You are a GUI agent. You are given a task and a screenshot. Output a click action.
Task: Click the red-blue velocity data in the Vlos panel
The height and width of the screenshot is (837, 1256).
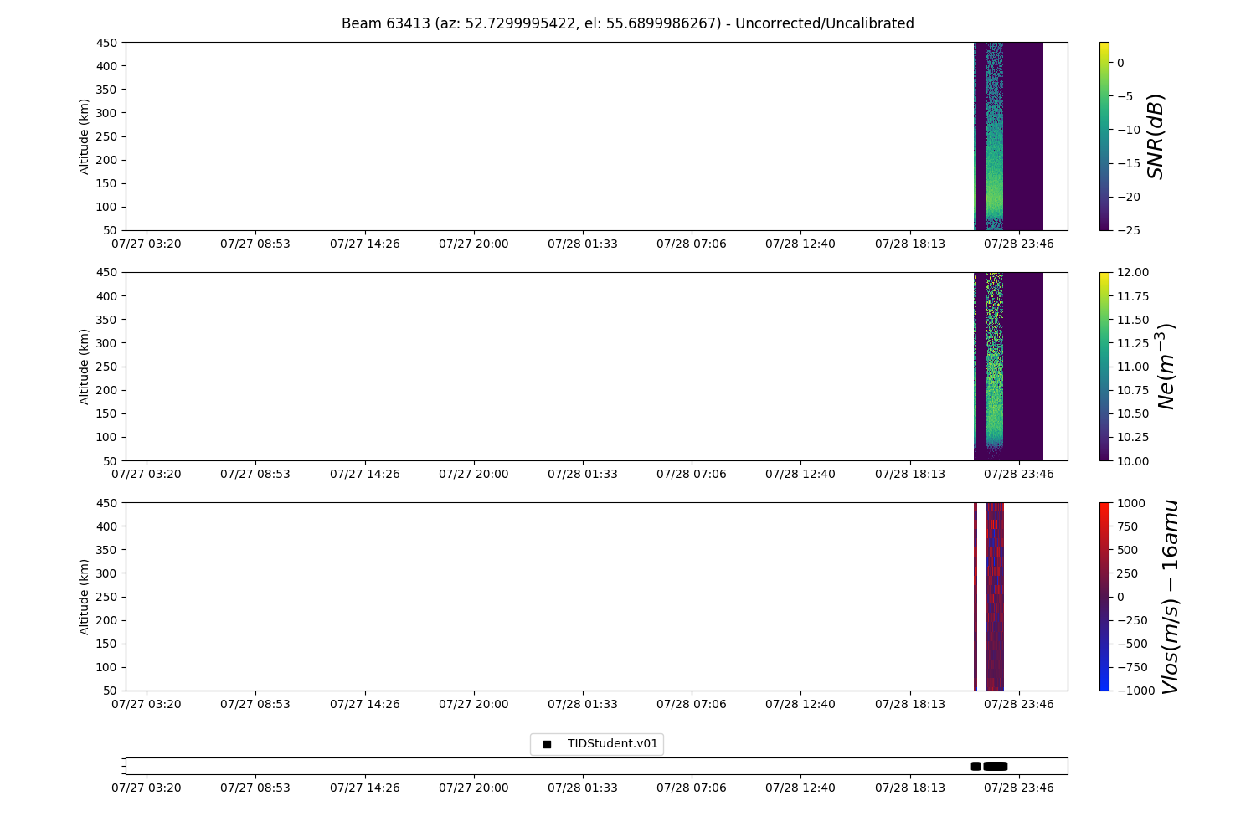click(995, 596)
